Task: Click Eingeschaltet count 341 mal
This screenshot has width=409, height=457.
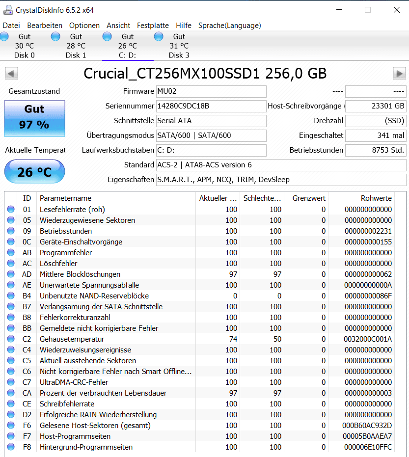Action: (x=376, y=135)
